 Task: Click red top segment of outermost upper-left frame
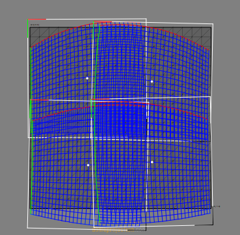pos(37,20)
